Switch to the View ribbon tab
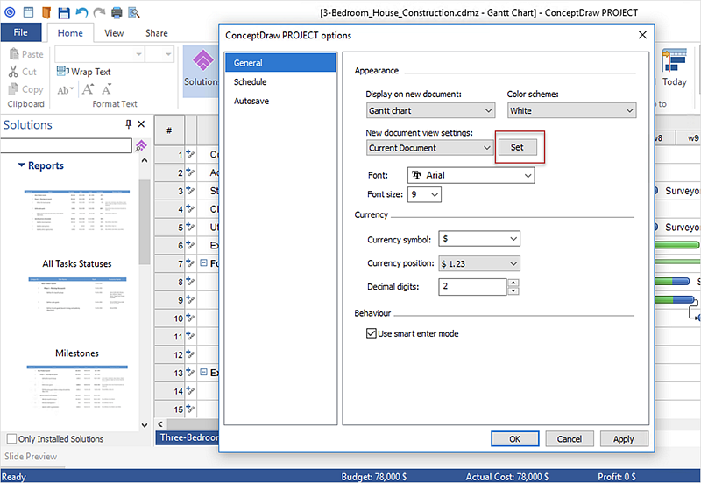Image resolution: width=701 pixels, height=483 pixels. point(114,33)
